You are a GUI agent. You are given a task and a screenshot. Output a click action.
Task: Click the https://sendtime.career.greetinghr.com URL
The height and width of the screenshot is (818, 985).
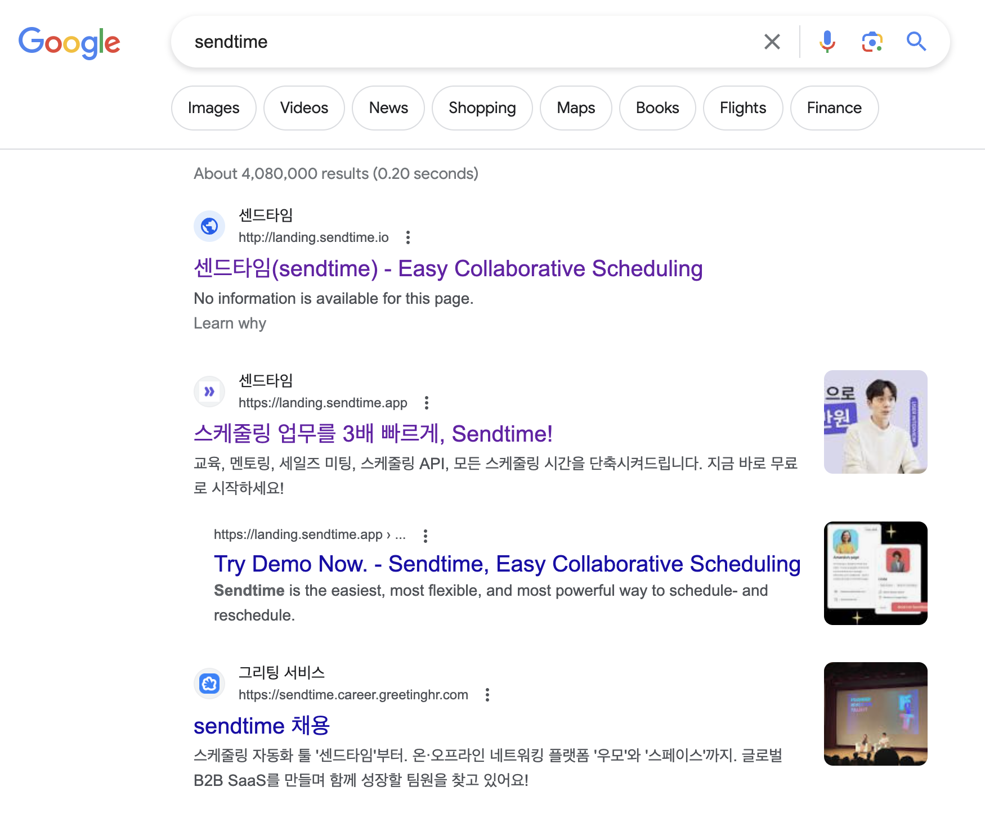point(353,695)
